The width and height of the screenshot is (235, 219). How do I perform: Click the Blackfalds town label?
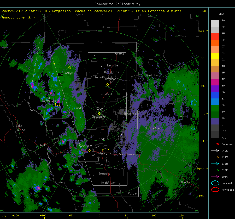[111, 72]
